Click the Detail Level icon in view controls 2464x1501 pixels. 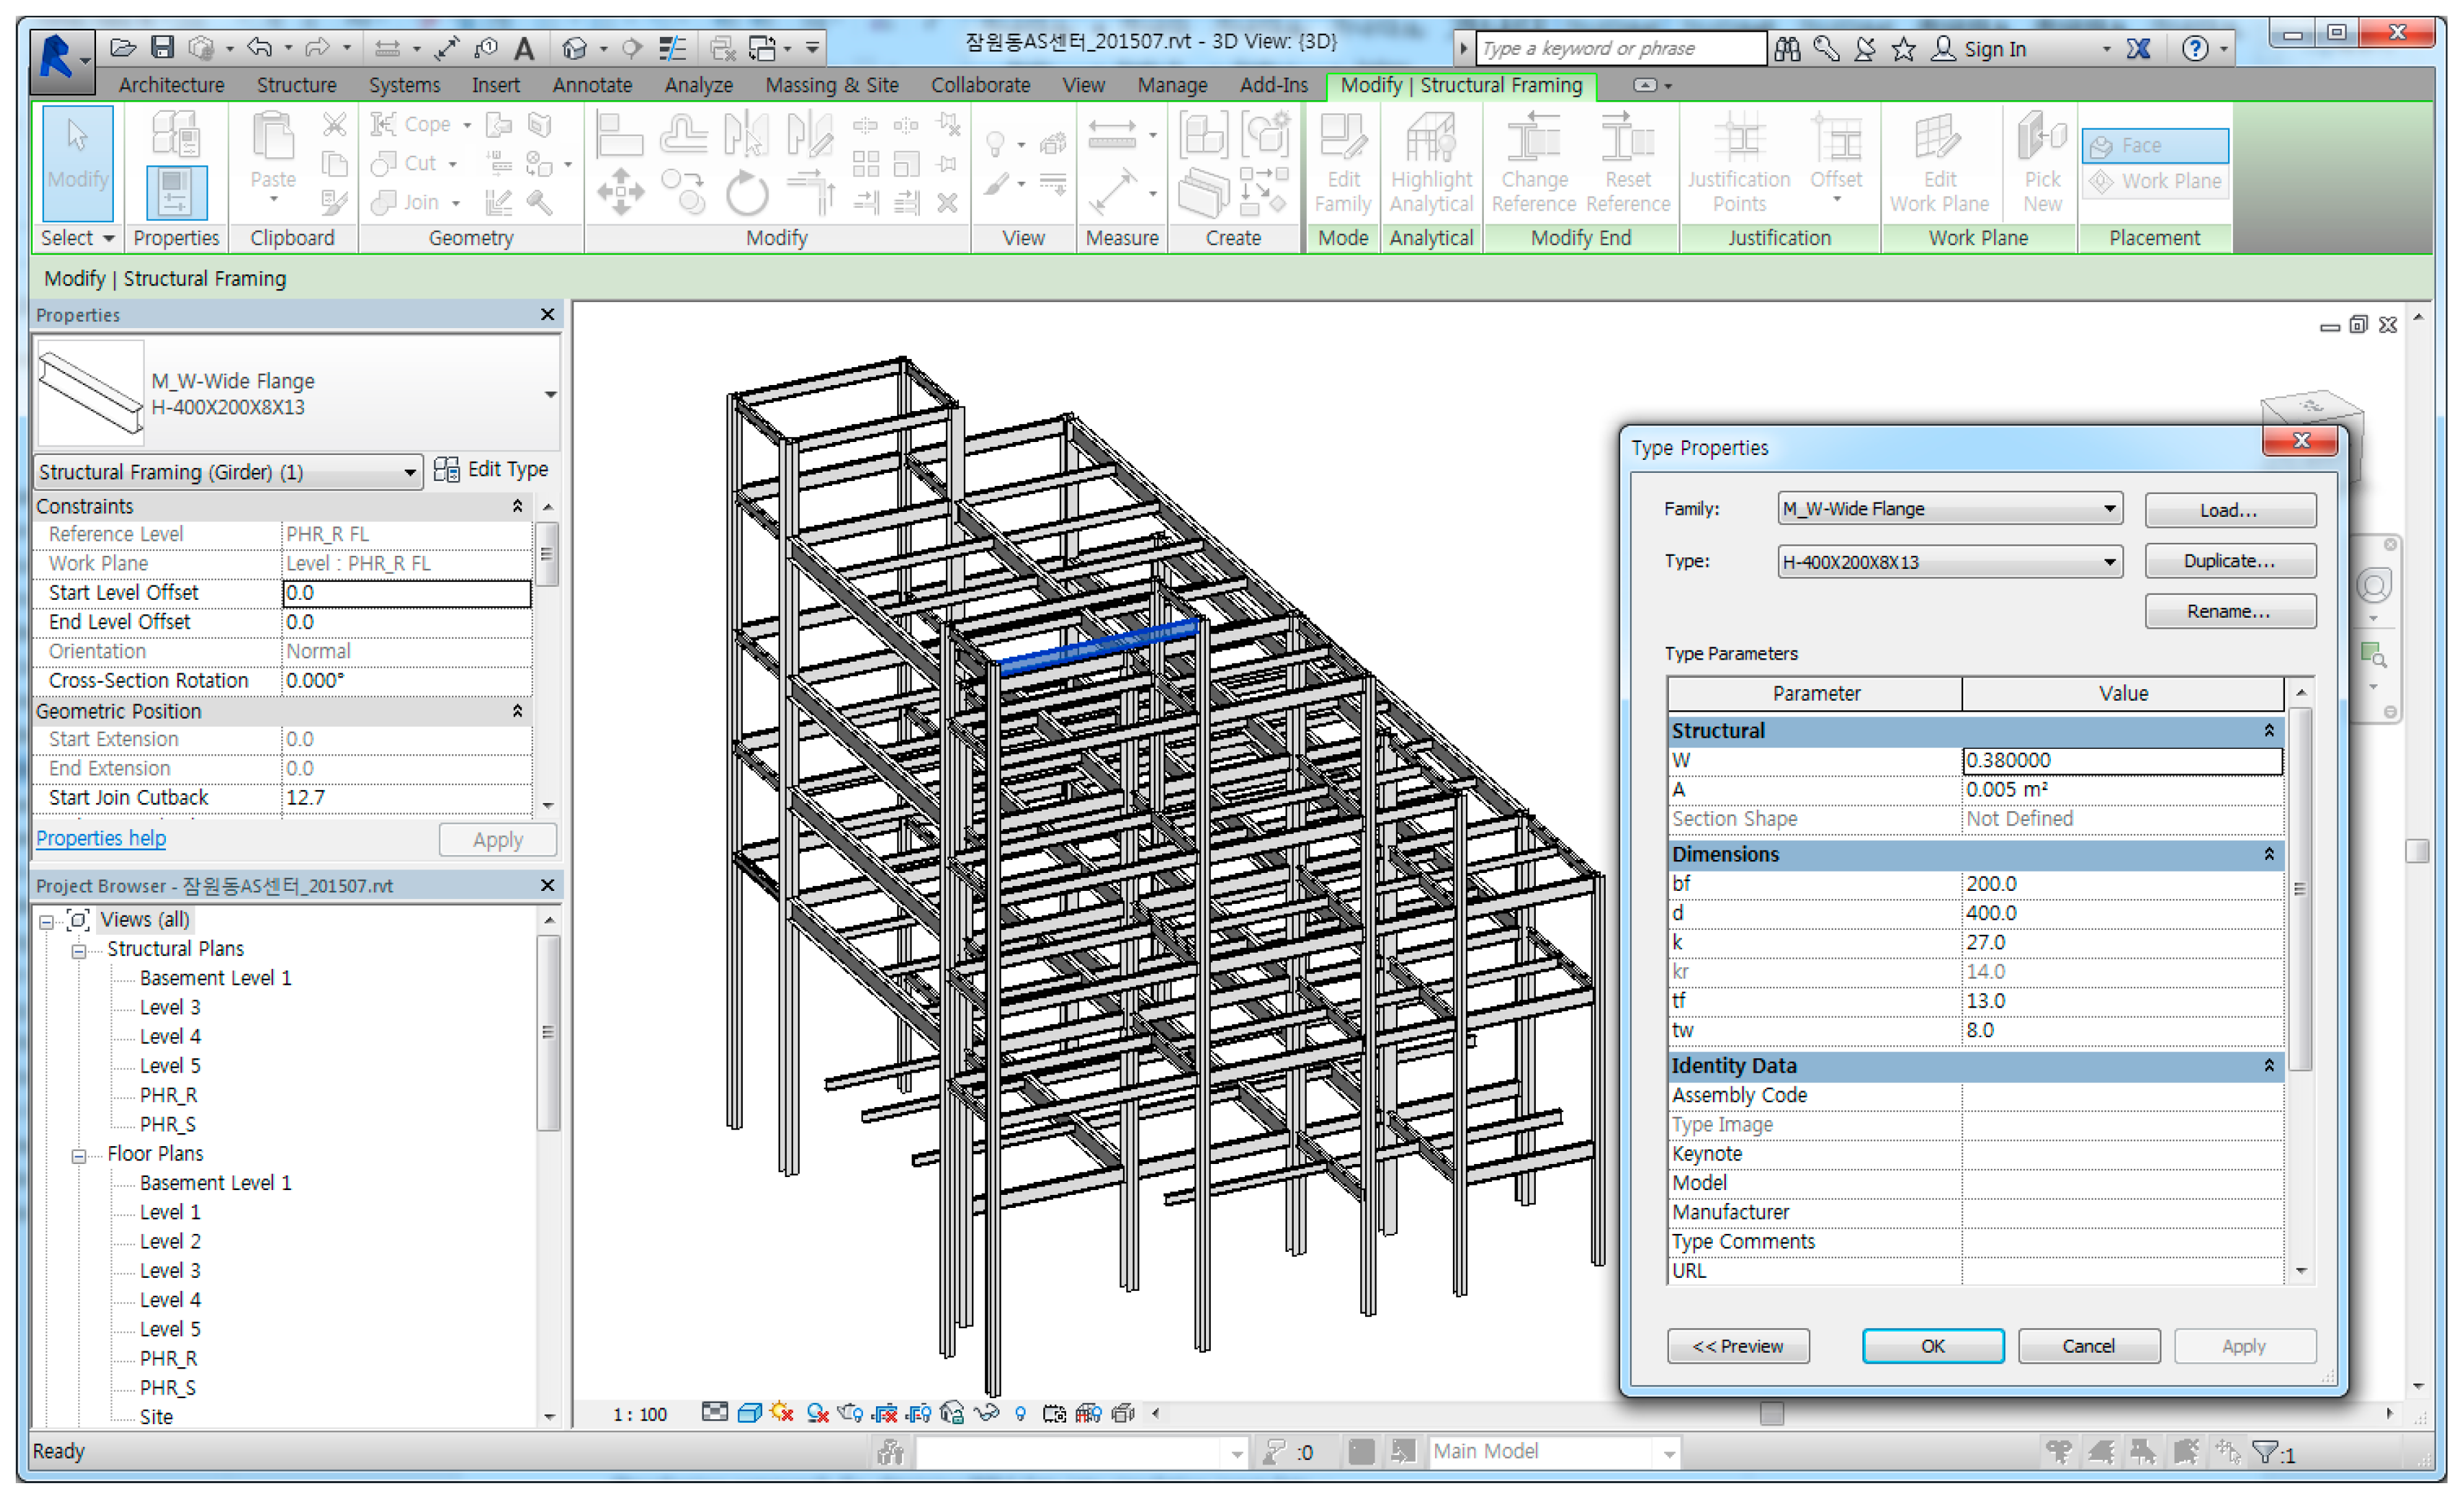click(715, 1412)
